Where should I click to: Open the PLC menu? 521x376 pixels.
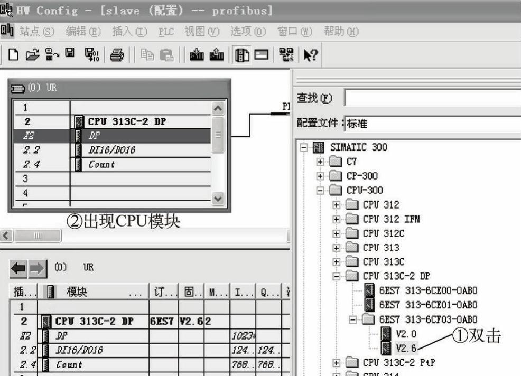[166, 32]
